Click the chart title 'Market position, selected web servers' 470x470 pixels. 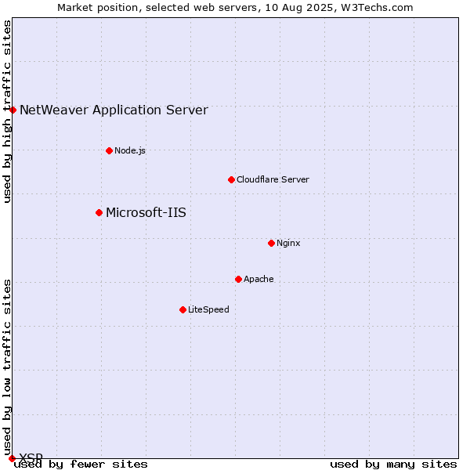pos(157,8)
